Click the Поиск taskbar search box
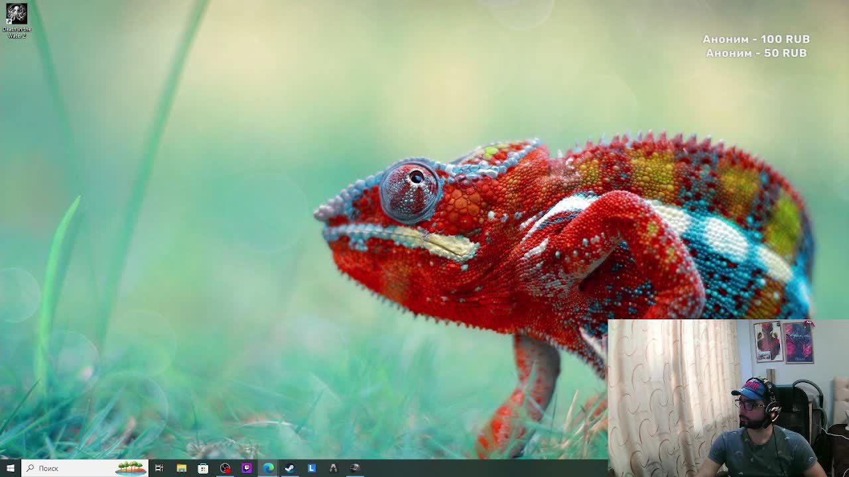The height and width of the screenshot is (477, 849). tap(84, 468)
